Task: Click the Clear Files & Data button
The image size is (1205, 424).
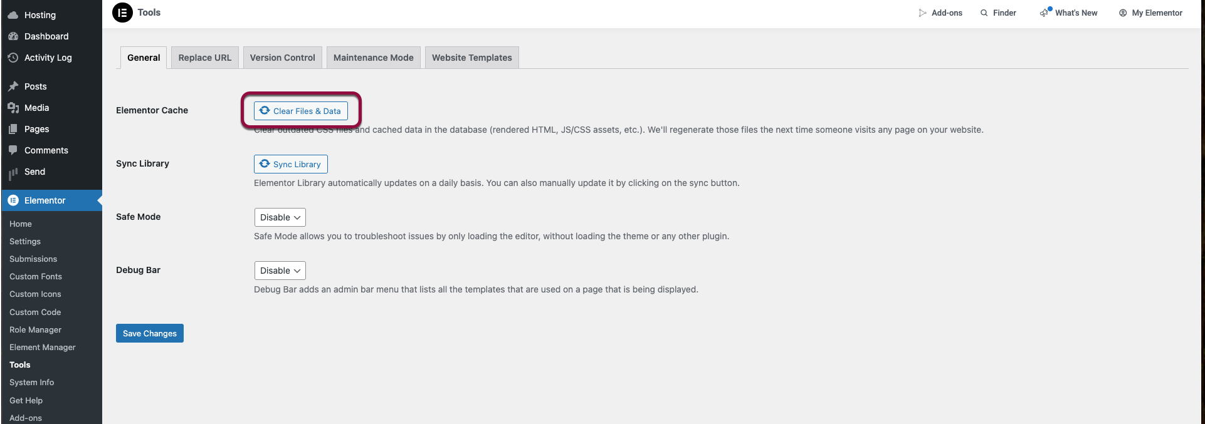Action: coord(300,111)
